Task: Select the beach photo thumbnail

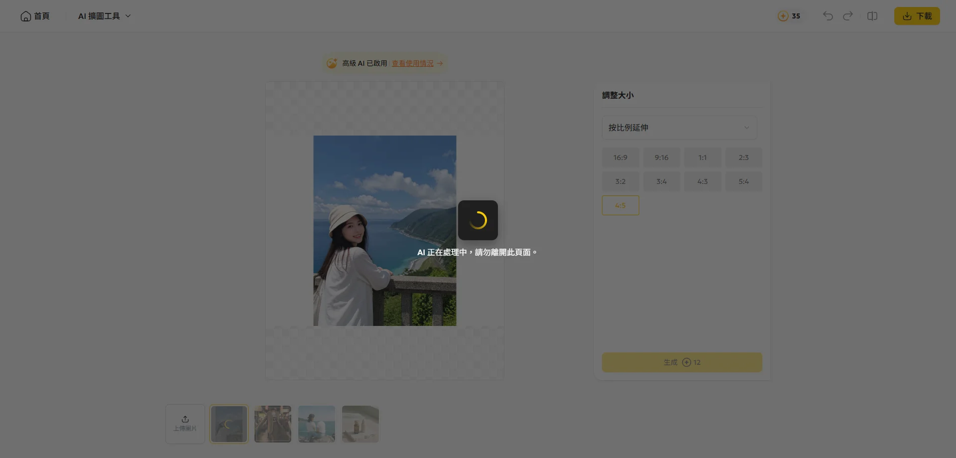Action: (316, 424)
